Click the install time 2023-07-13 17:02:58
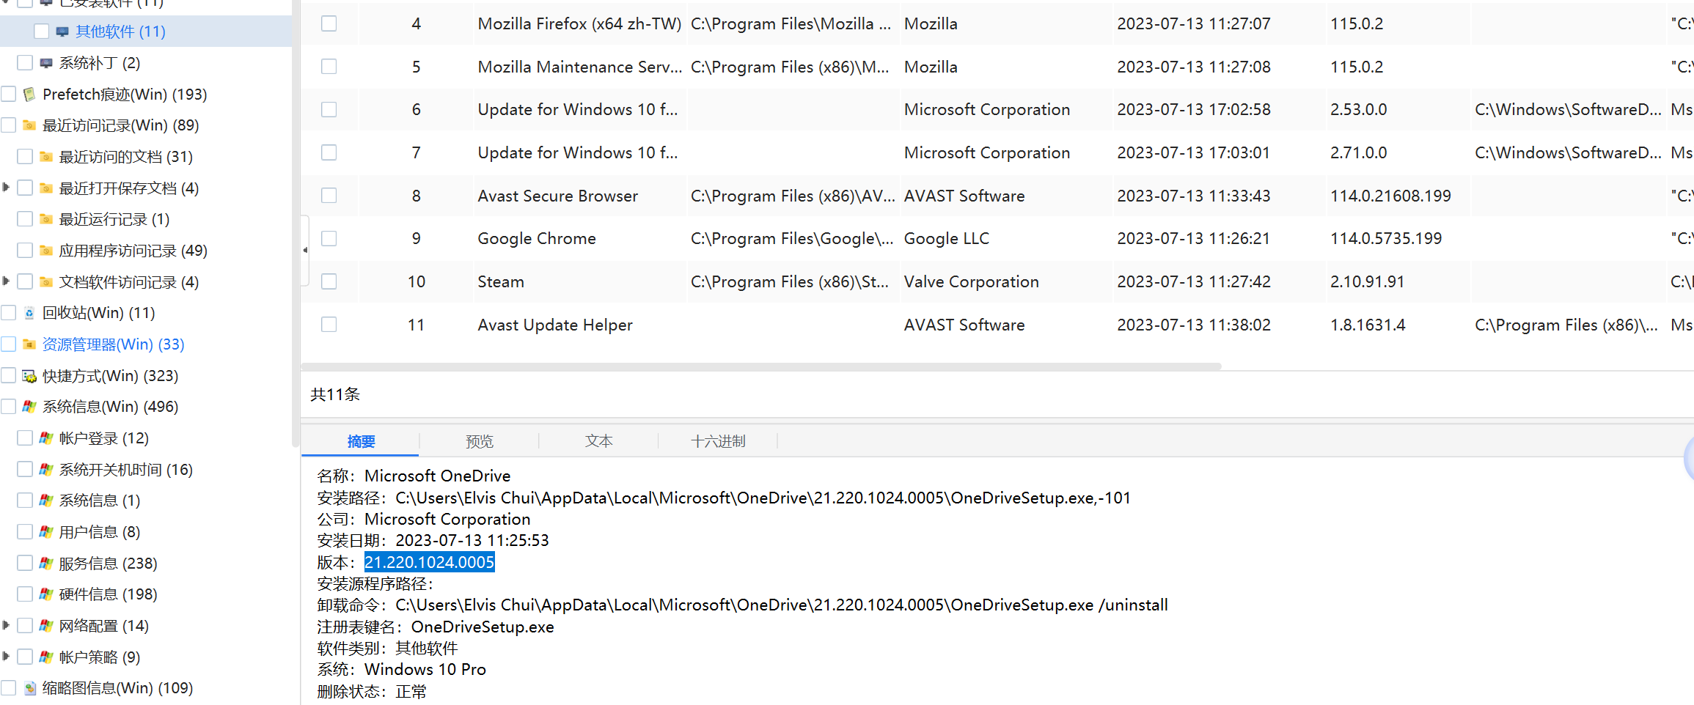The width and height of the screenshot is (1694, 705). point(1193,109)
